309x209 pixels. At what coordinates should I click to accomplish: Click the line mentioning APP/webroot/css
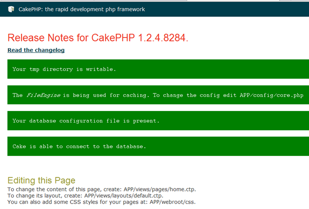tap(101, 202)
